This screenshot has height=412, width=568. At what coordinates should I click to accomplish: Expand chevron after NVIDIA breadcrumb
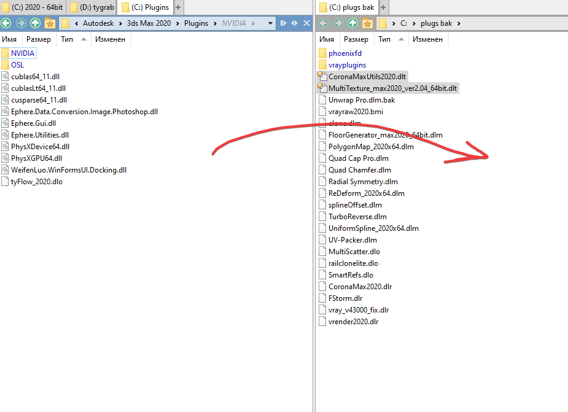pyautogui.click(x=252, y=23)
